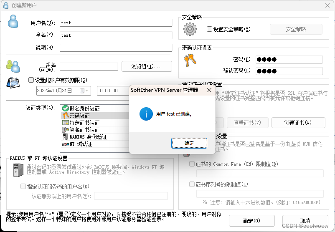Focus the 组名 group name field

click(x=89, y=66)
